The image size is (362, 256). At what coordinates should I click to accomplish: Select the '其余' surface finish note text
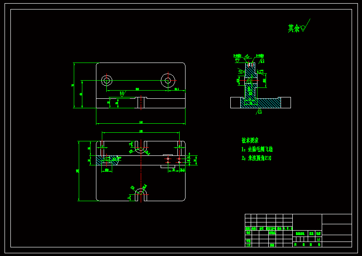click(294, 29)
